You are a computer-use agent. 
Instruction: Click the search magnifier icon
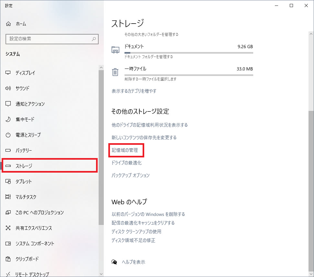[94, 39]
